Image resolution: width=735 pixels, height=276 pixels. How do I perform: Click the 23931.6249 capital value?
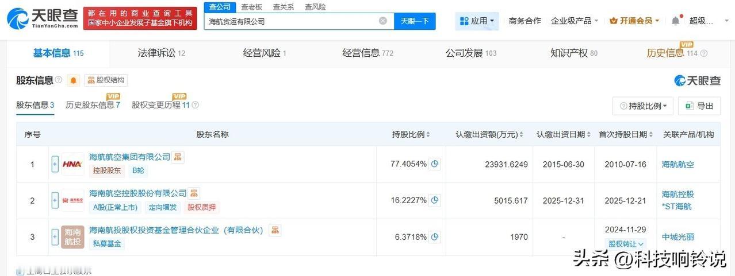(x=507, y=164)
